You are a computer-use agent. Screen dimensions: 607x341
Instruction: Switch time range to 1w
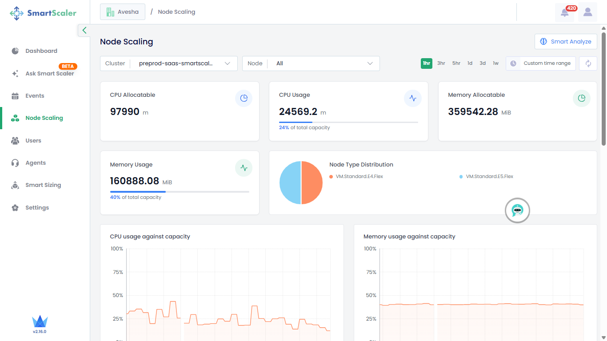(x=495, y=63)
